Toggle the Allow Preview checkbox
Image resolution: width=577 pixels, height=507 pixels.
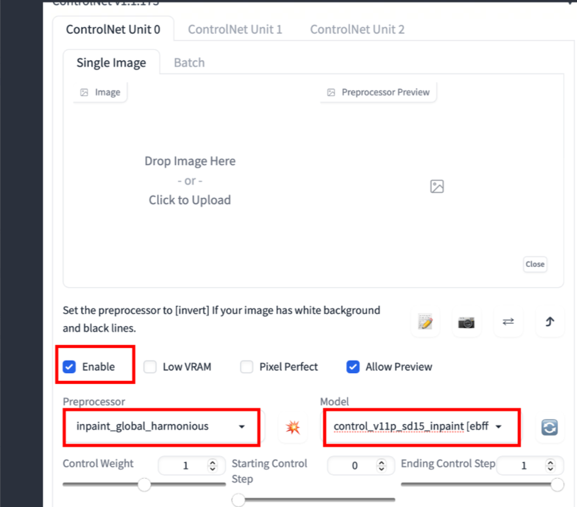[353, 367]
